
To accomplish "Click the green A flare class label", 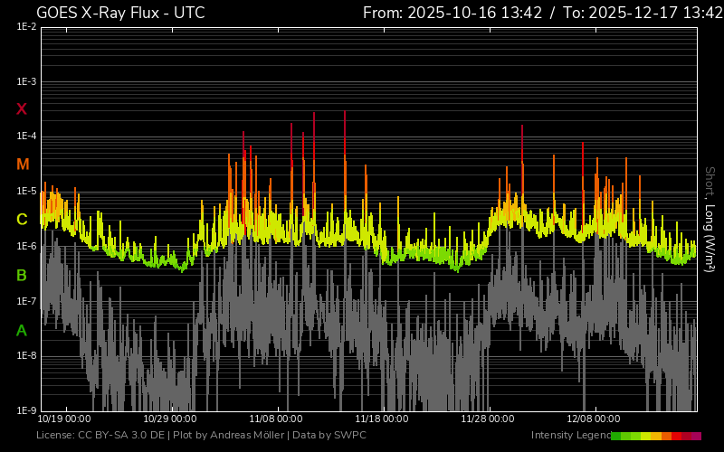I will (22, 331).
